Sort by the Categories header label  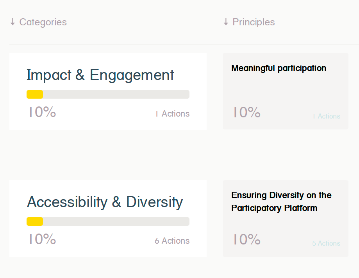tap(43, 22)
